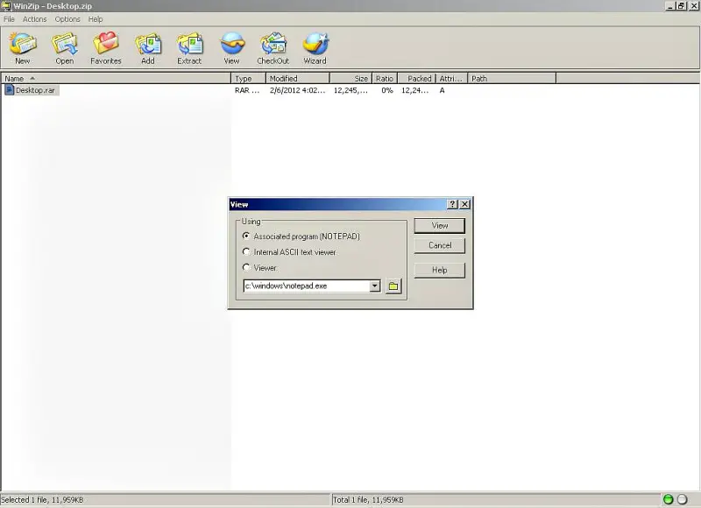Click the folder browse icon beside viewer path

[x=393, y=286]
